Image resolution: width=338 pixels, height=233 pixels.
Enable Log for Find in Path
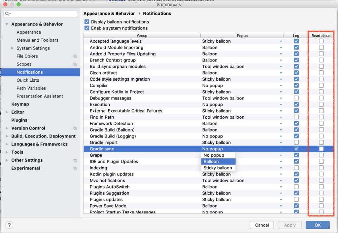tap(296, 117)
